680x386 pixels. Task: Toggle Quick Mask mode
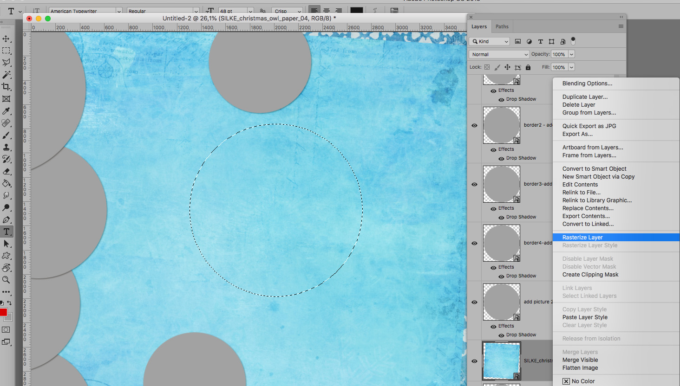(x=6, y=330)
